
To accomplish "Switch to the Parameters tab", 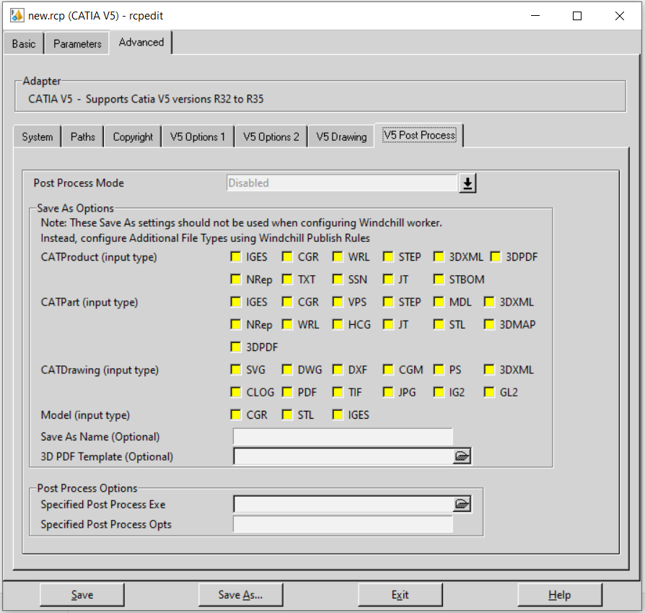I will (x=77, y=43).
